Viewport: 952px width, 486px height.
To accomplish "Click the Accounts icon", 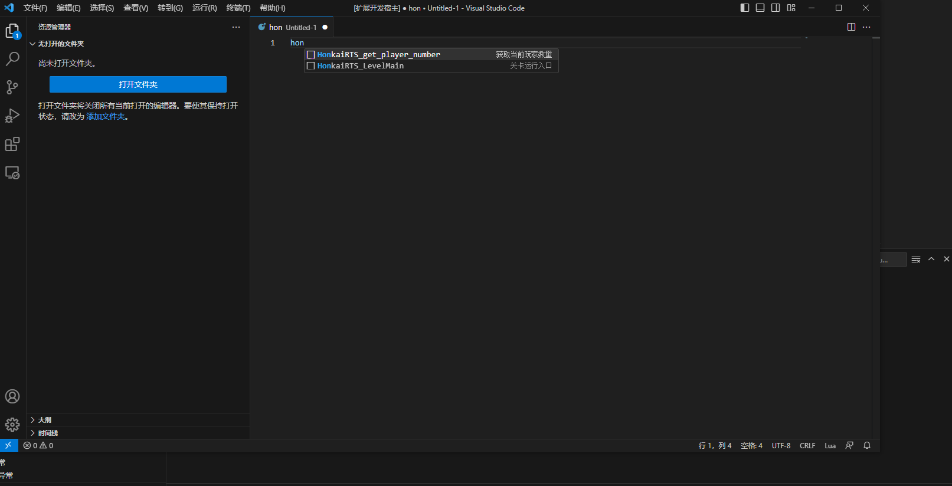I will (x=12, y=396).
